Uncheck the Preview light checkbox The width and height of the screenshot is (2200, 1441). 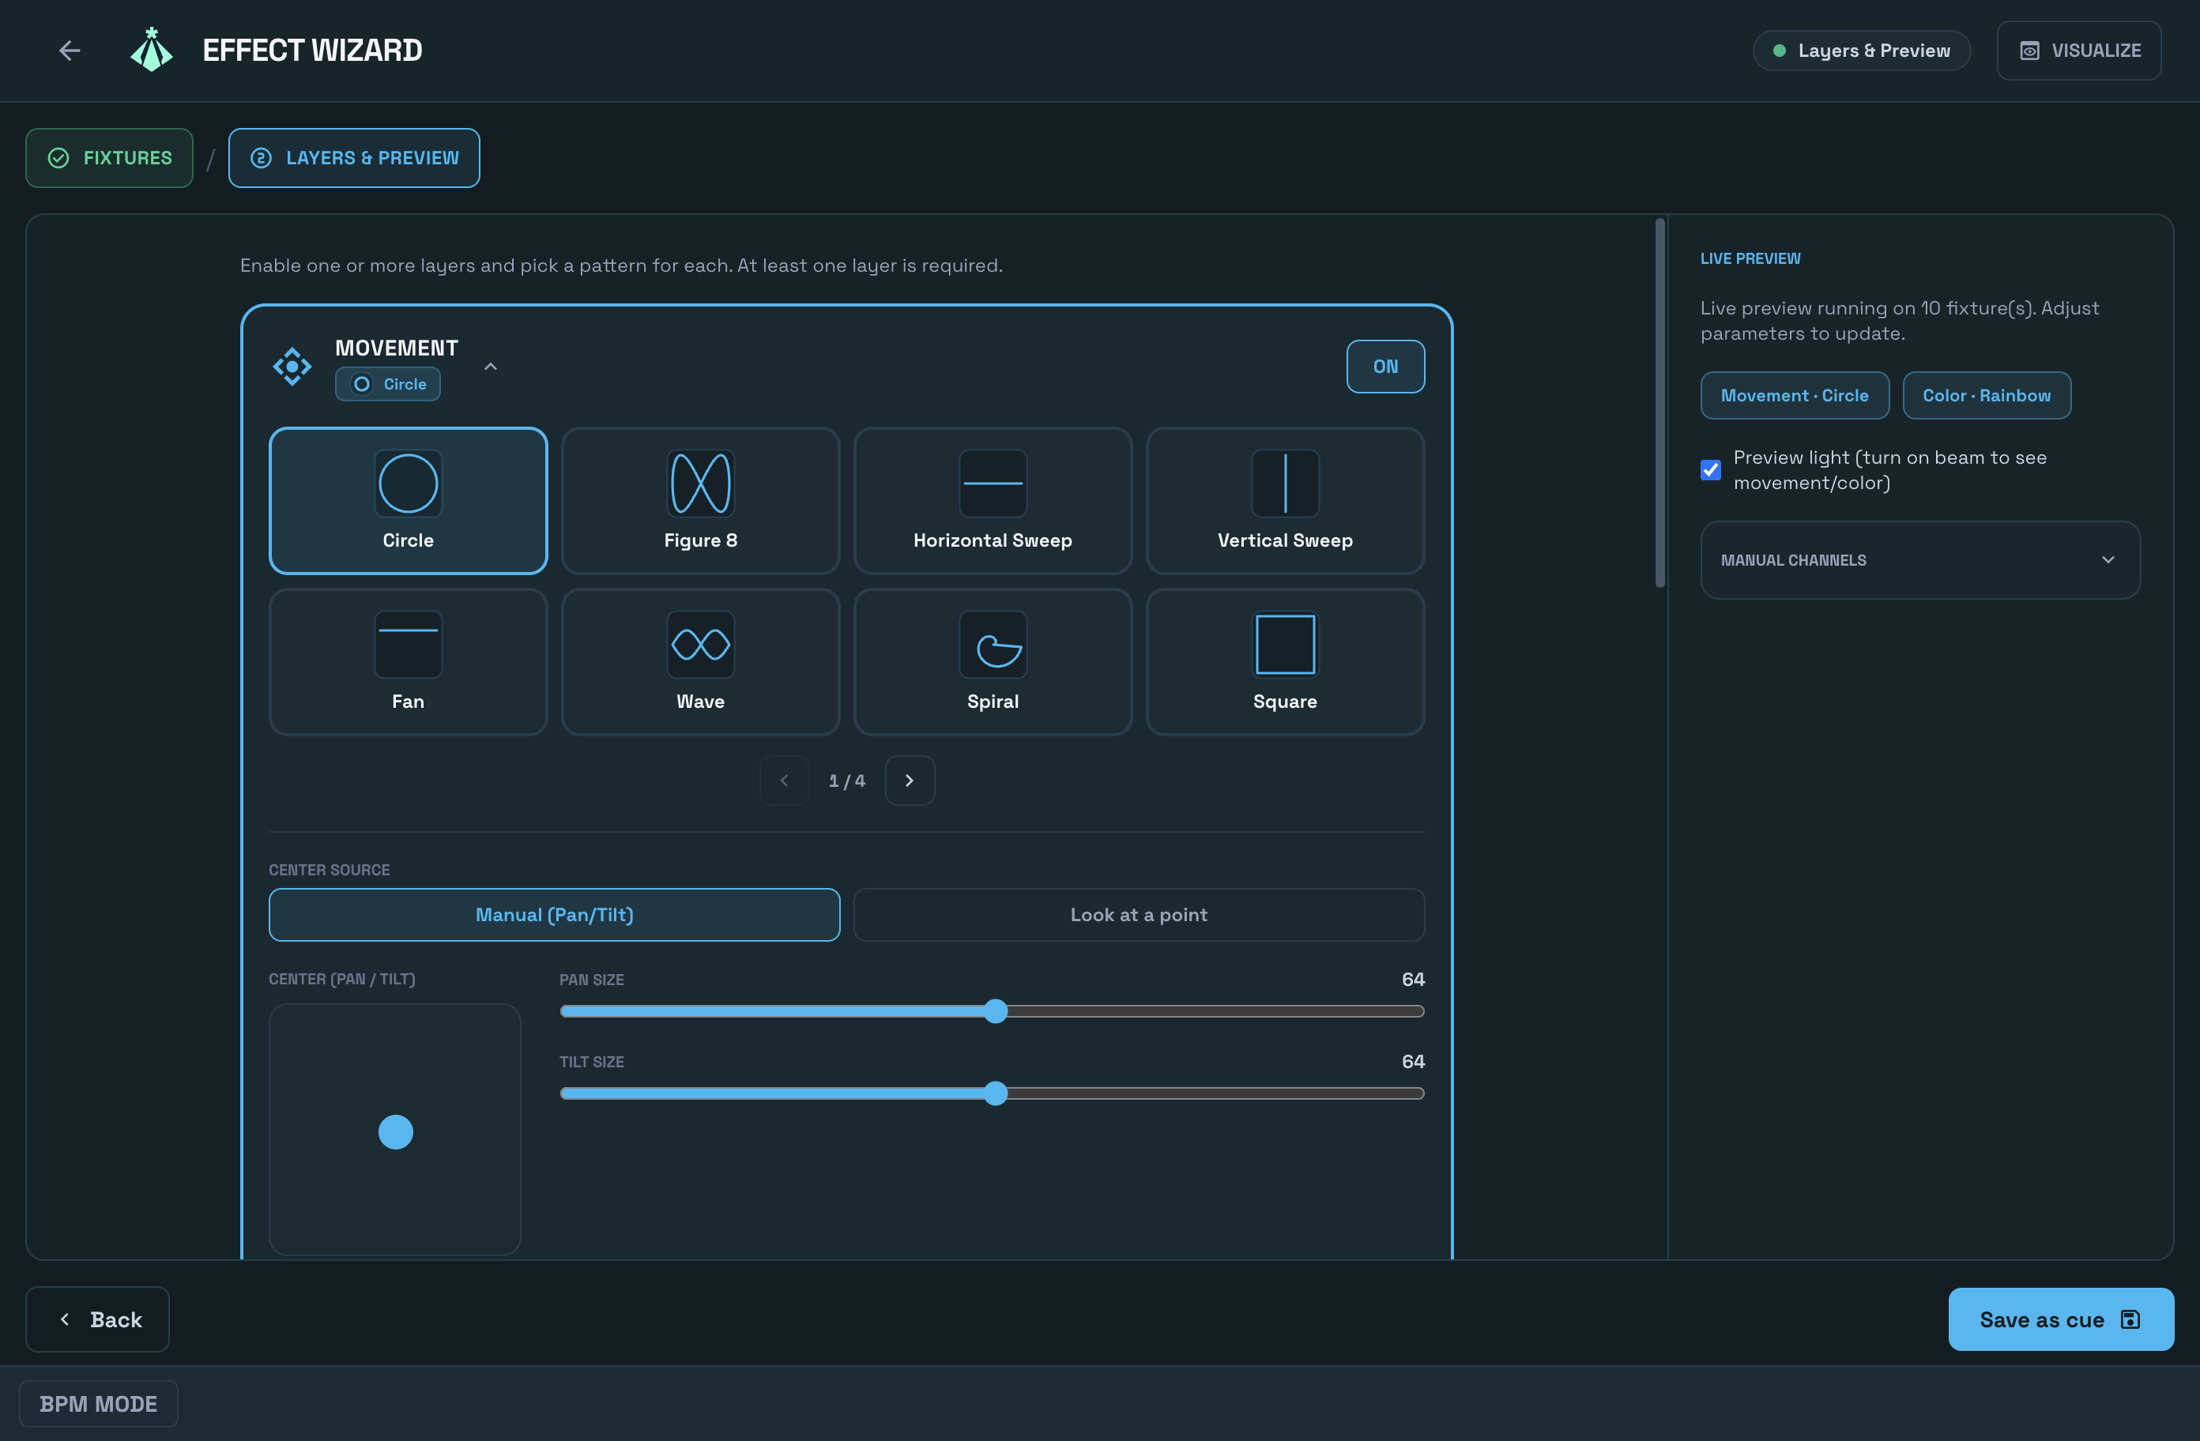tap(1711, 471)
